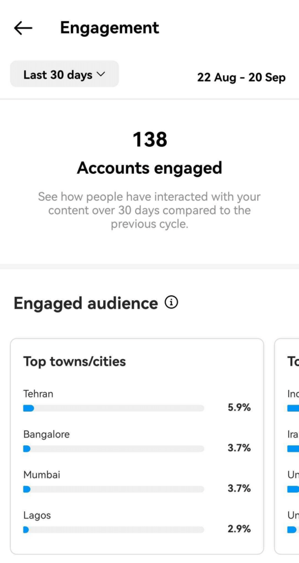Tap the Accounts engaged heading
The image size is (299, 563).
[x=149, y=168]
